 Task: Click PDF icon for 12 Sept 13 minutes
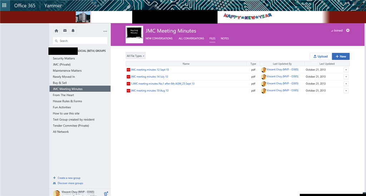click(x=128, y=70)
